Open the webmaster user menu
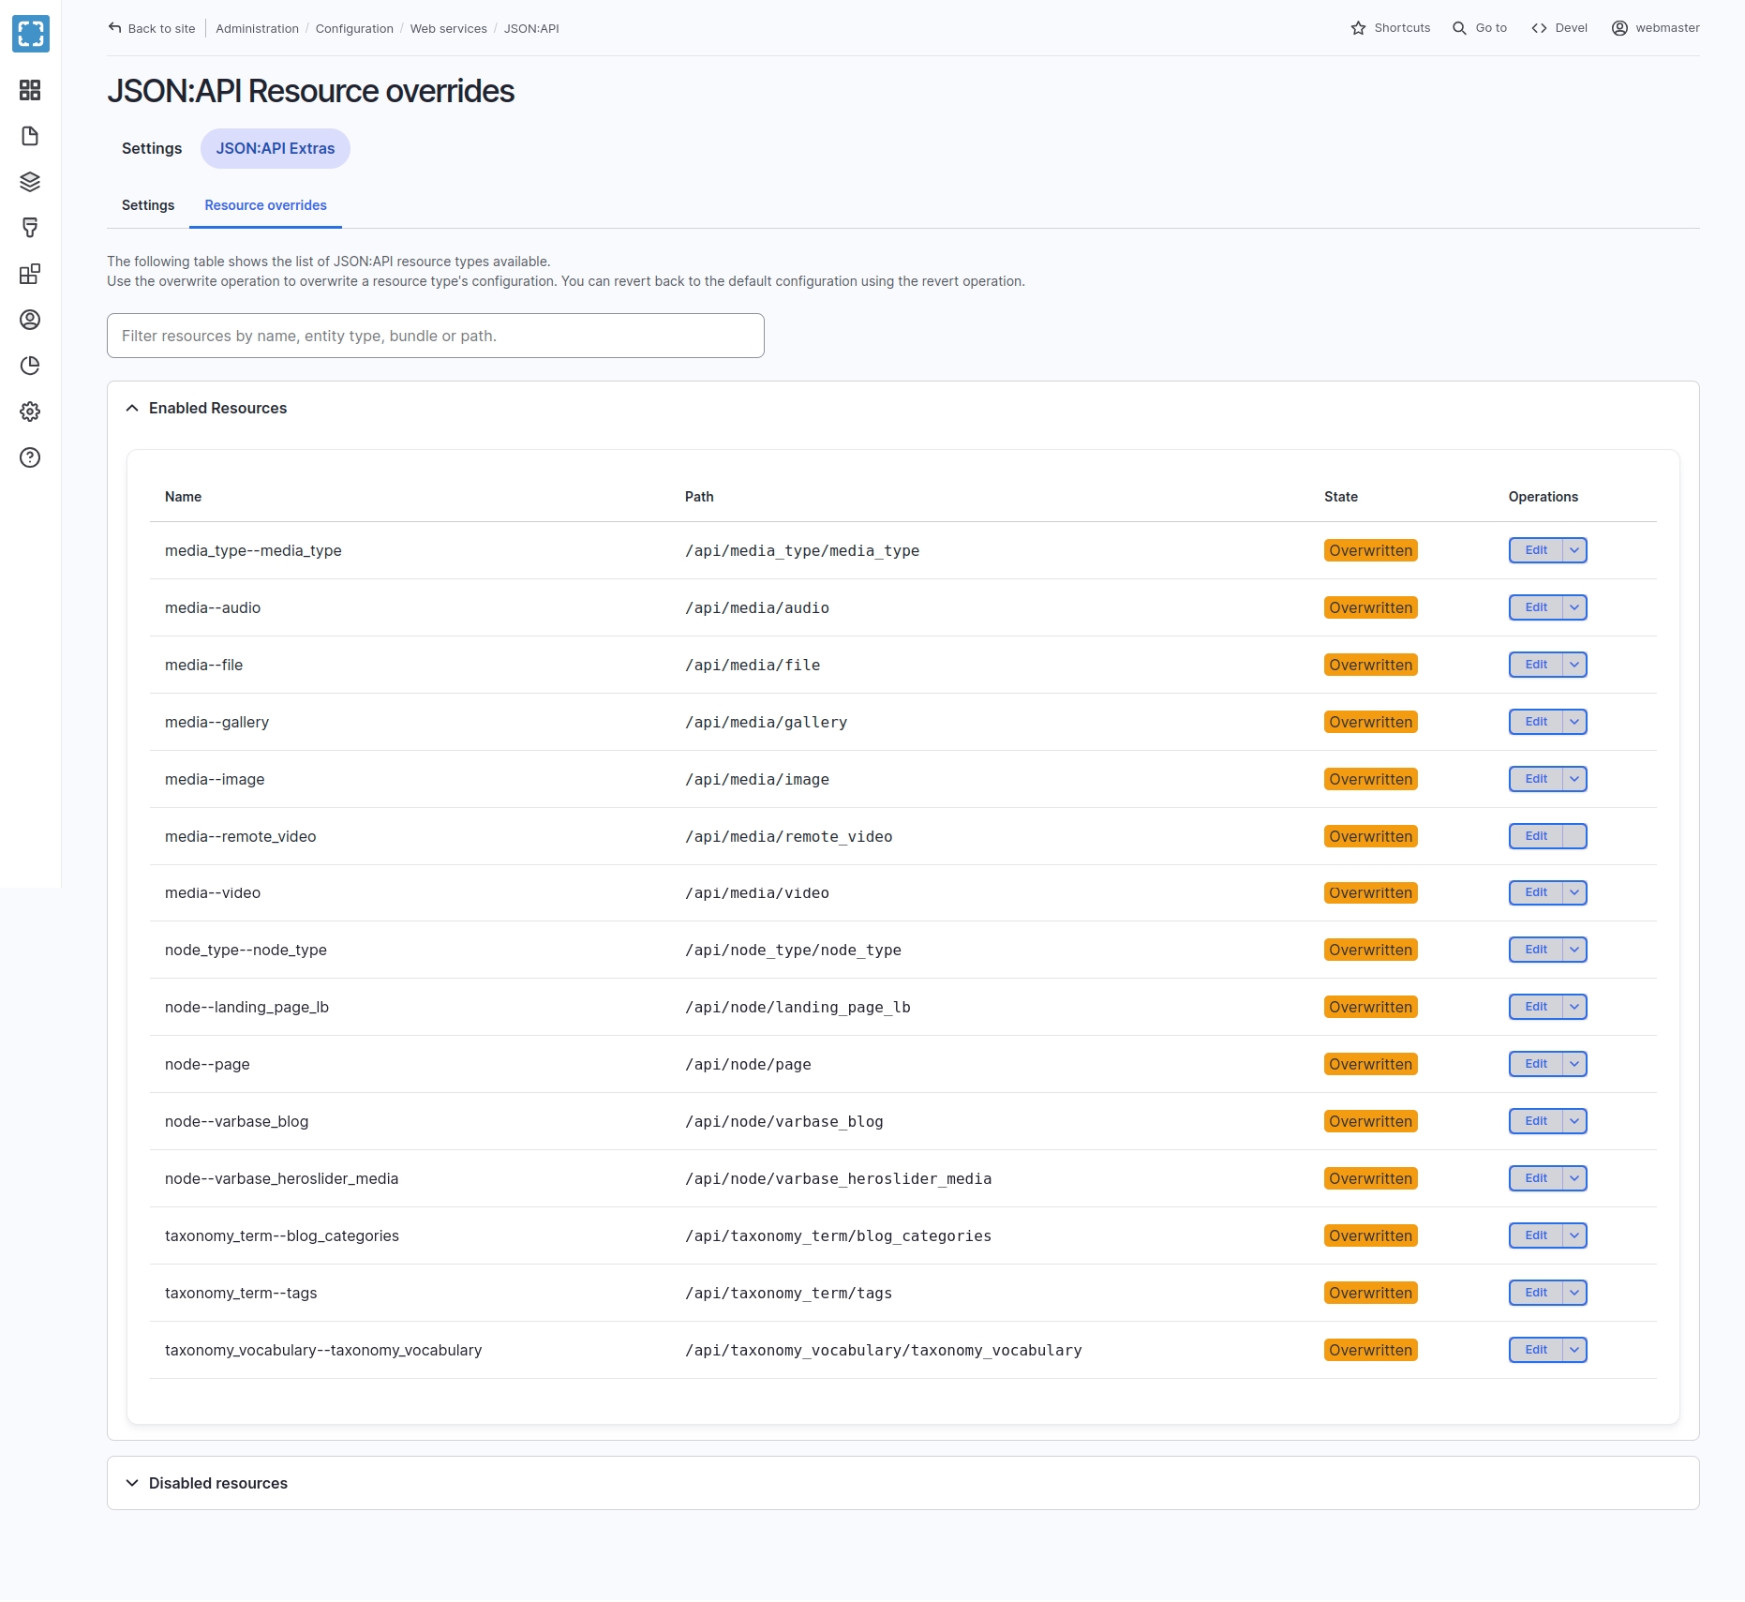The image size is (1745, 1602). pos(1655,28)
